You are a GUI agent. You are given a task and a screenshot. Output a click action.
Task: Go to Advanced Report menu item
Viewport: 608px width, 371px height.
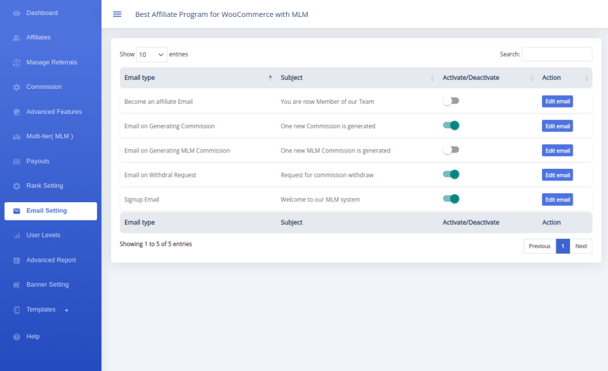click(51, 260)
